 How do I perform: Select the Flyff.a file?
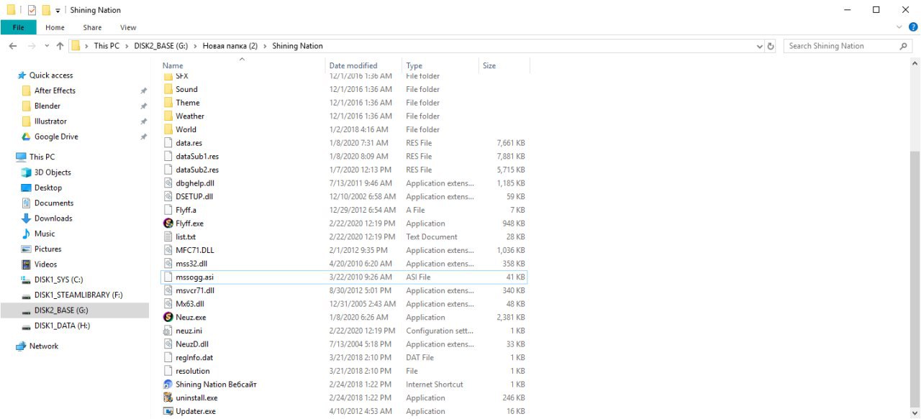point(344,210)
